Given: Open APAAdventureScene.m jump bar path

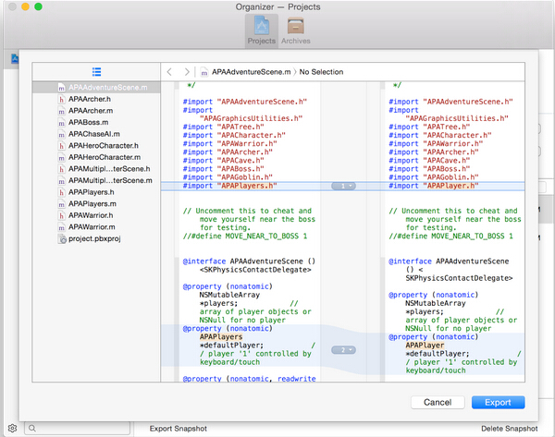Looking at the screenshot, I should coord(249,71).
